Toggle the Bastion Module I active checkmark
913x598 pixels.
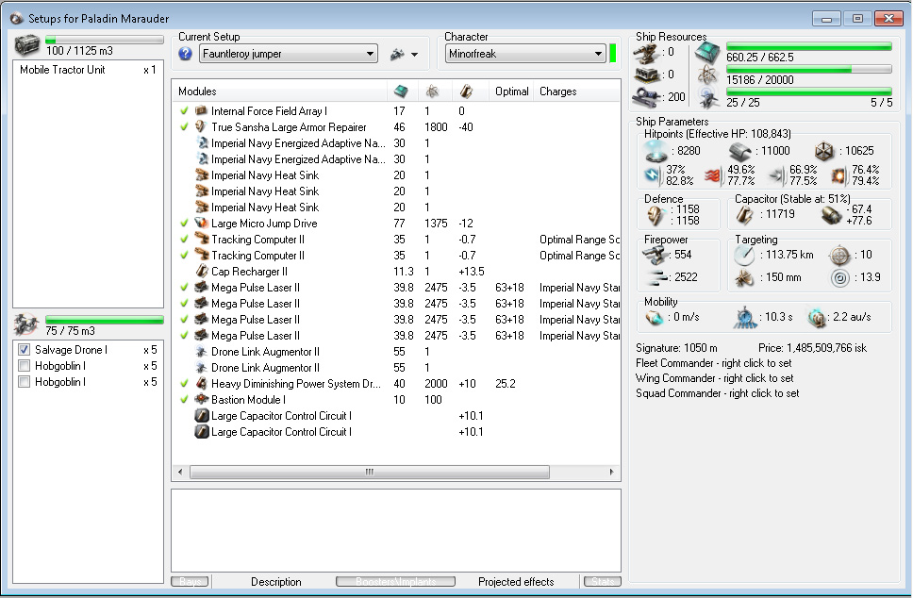tap(185, 399)
